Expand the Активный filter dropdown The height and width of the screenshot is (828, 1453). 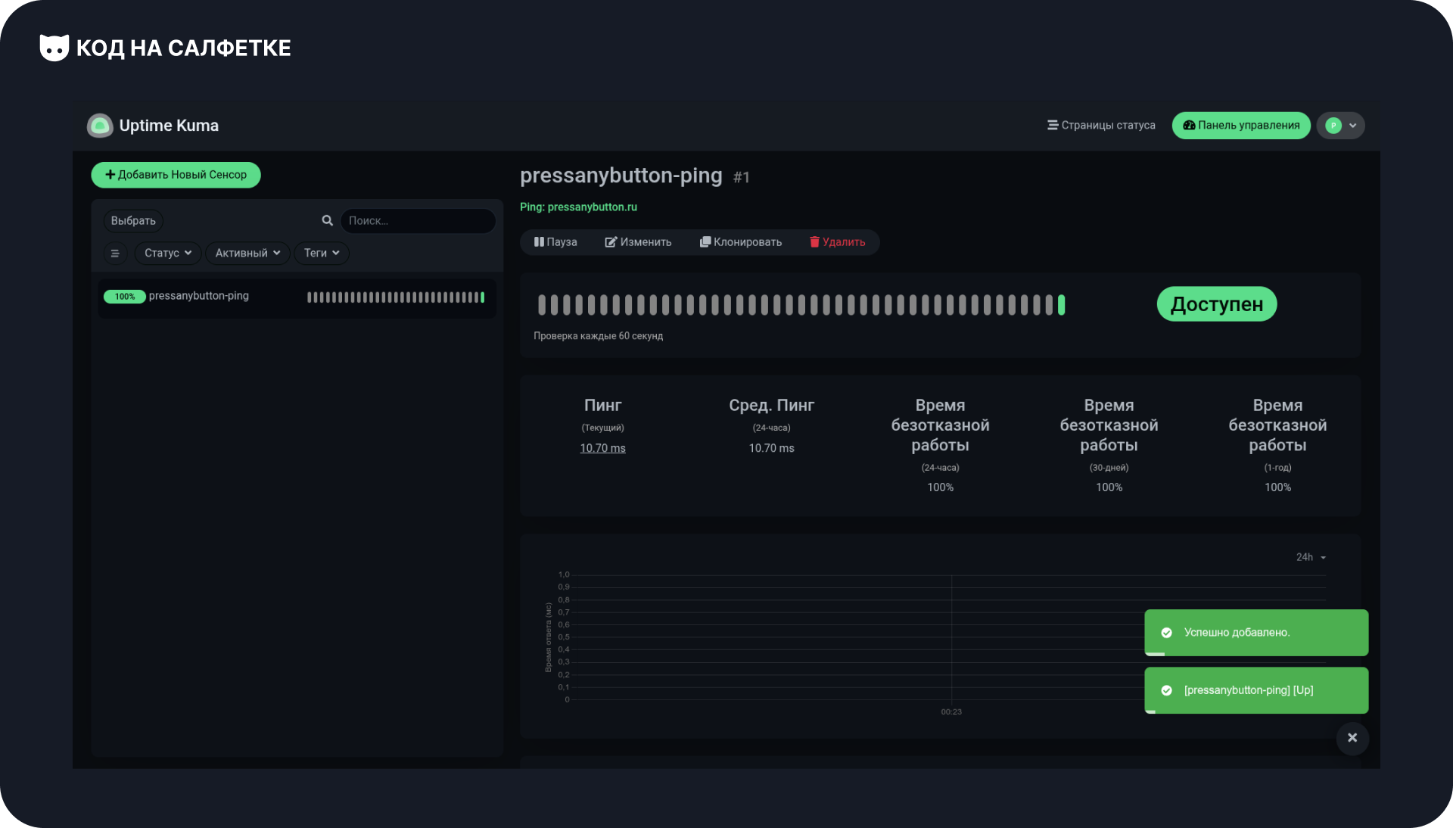pos(247,253)
